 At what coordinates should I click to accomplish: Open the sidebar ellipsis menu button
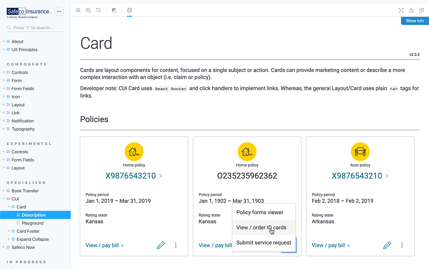(x=59, y=11)
